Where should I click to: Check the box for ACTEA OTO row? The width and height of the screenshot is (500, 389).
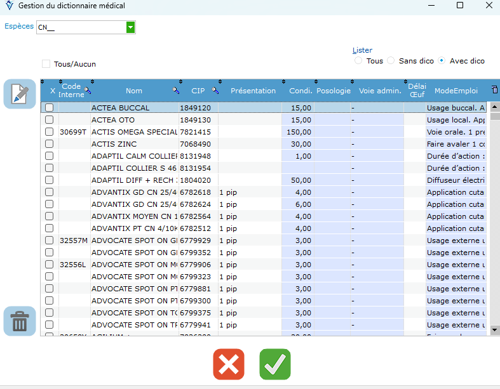tap(49, 120)
